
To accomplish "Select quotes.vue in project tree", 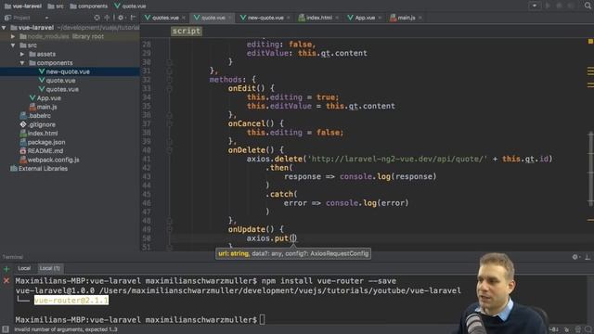I will click(62, 89).
